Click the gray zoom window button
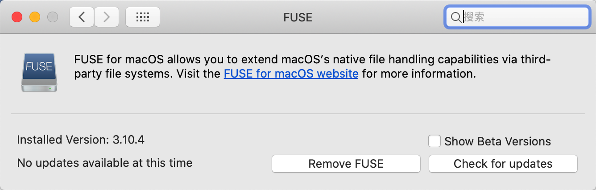This screenshot has height=190, width=596. point(53,17)
